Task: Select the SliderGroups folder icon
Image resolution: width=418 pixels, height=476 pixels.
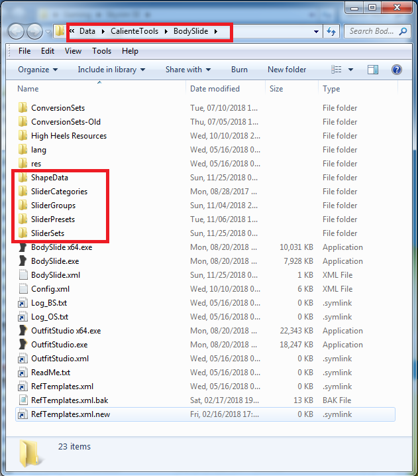Action: pos(23,206)
